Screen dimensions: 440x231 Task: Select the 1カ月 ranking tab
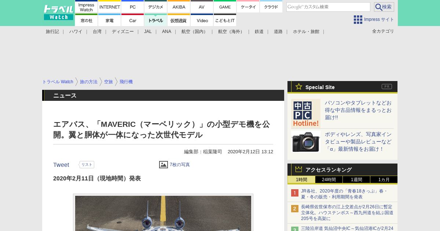coord(384,180)
